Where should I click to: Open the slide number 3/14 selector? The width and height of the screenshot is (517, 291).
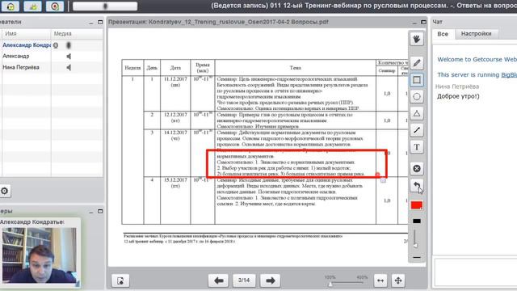[244, 280]
